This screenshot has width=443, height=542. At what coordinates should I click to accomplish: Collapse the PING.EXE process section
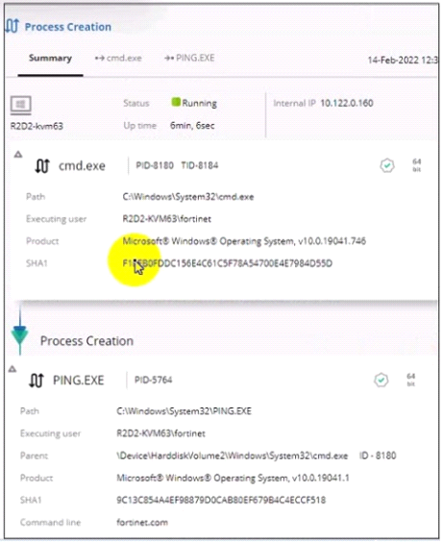point(12,369)
